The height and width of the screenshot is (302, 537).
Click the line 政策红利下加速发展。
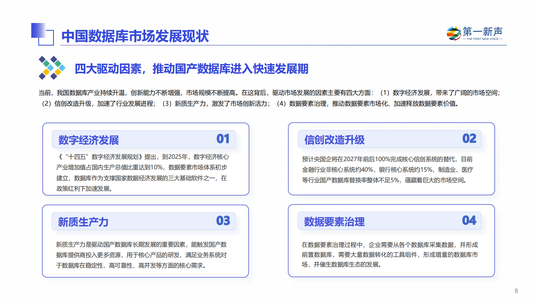84,189
